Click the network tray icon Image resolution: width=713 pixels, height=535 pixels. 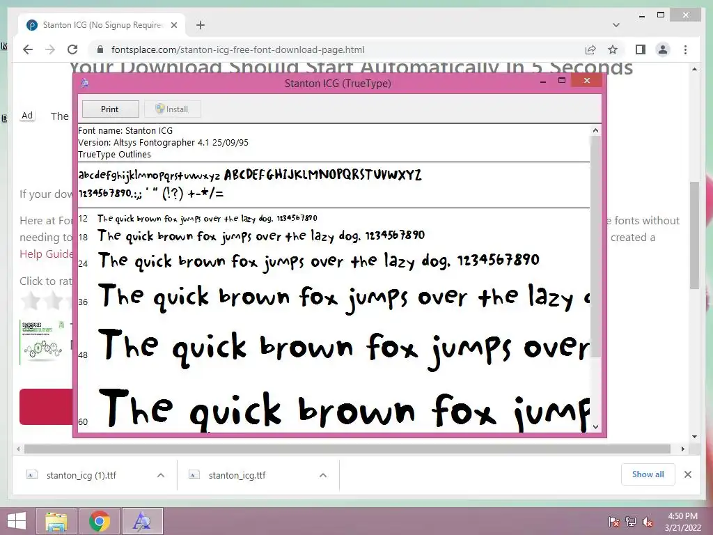tap(631, 522)
